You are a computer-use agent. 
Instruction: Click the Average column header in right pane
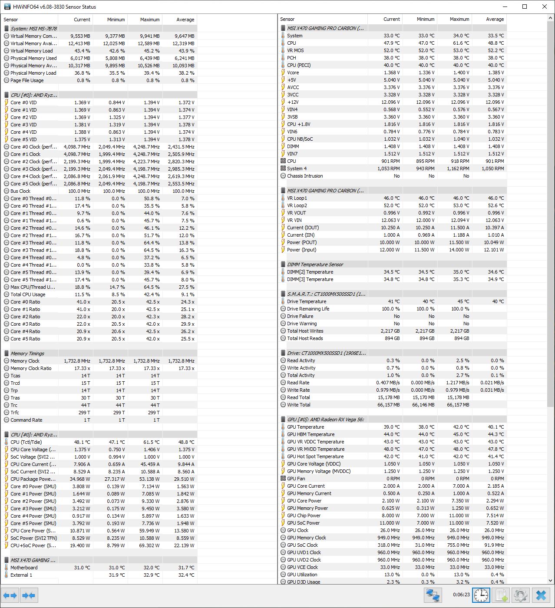tap(489, 19)
